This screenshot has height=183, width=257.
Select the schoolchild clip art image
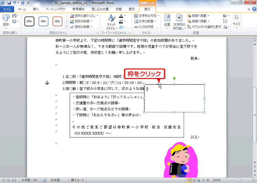[181, 160]
